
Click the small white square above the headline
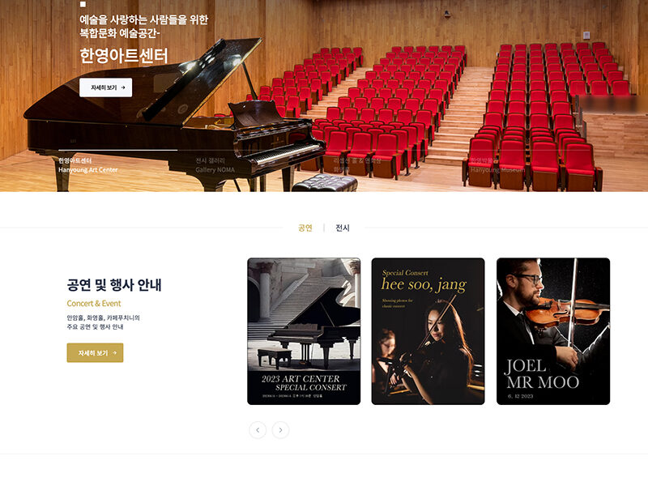(x=83, y=4)
